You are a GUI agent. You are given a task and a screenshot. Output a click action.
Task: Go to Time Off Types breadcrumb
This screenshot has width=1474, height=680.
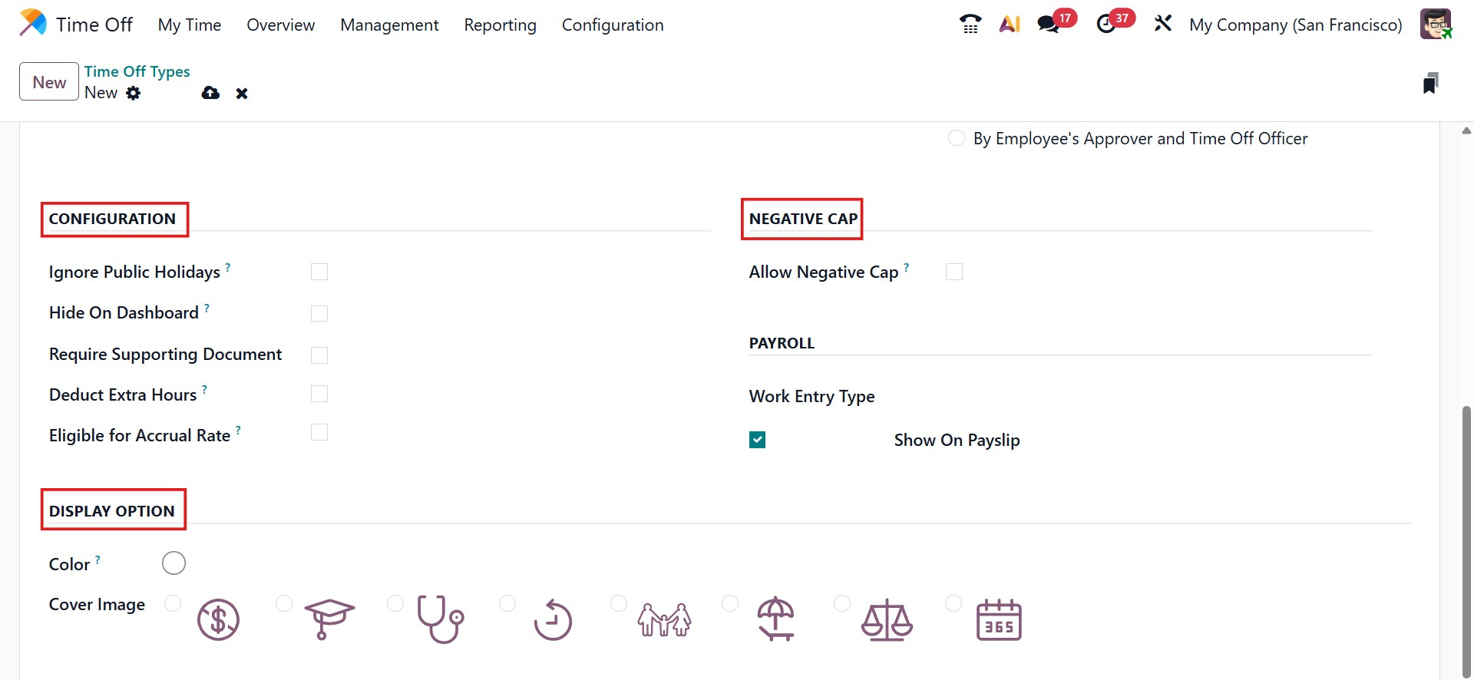137,71
